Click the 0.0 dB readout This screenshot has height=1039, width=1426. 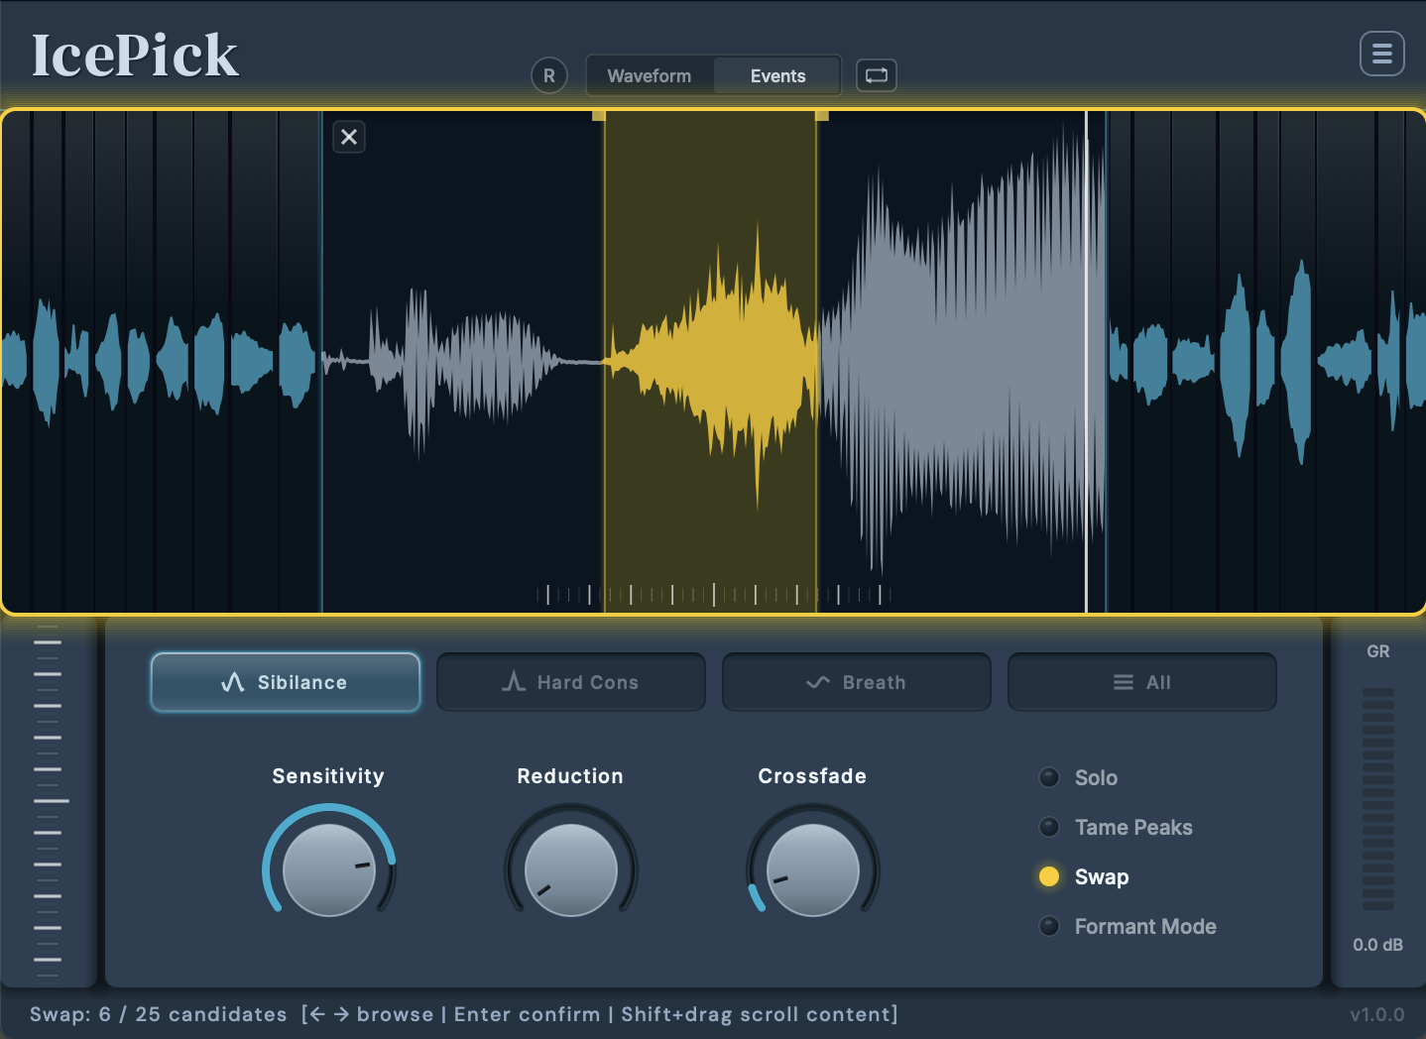[1378, 945]
